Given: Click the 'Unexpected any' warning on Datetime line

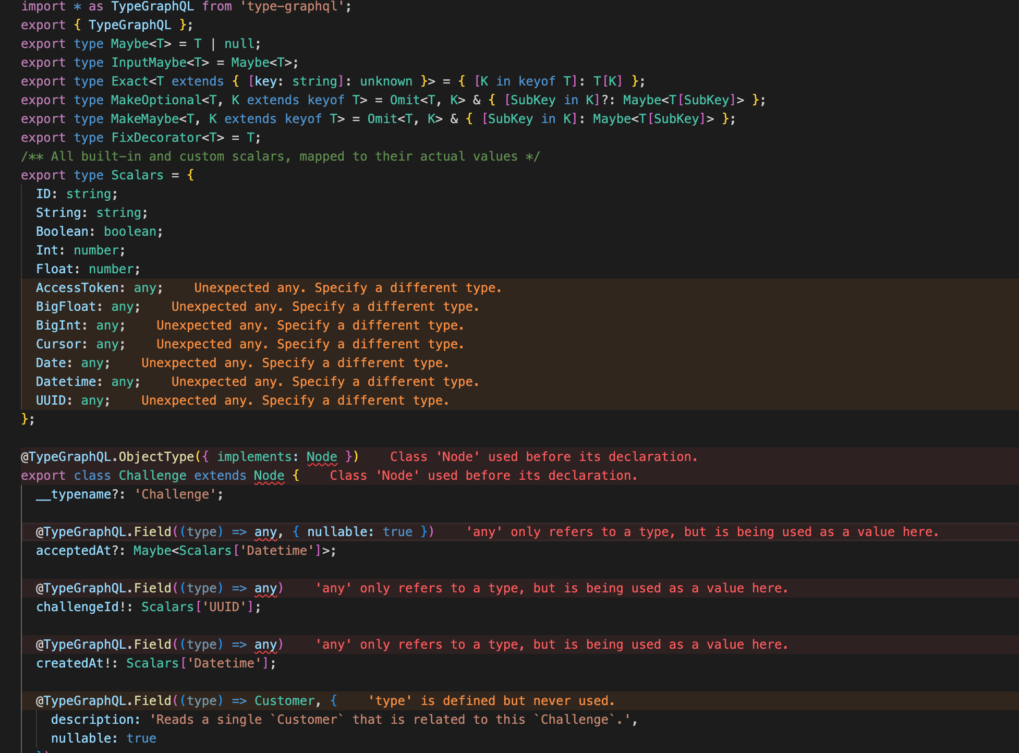Looking at the screenshot, I should tap(325, 382).
